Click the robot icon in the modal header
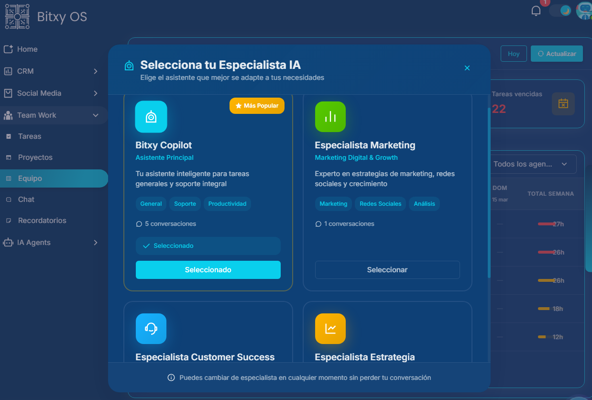 pos(129,65)
